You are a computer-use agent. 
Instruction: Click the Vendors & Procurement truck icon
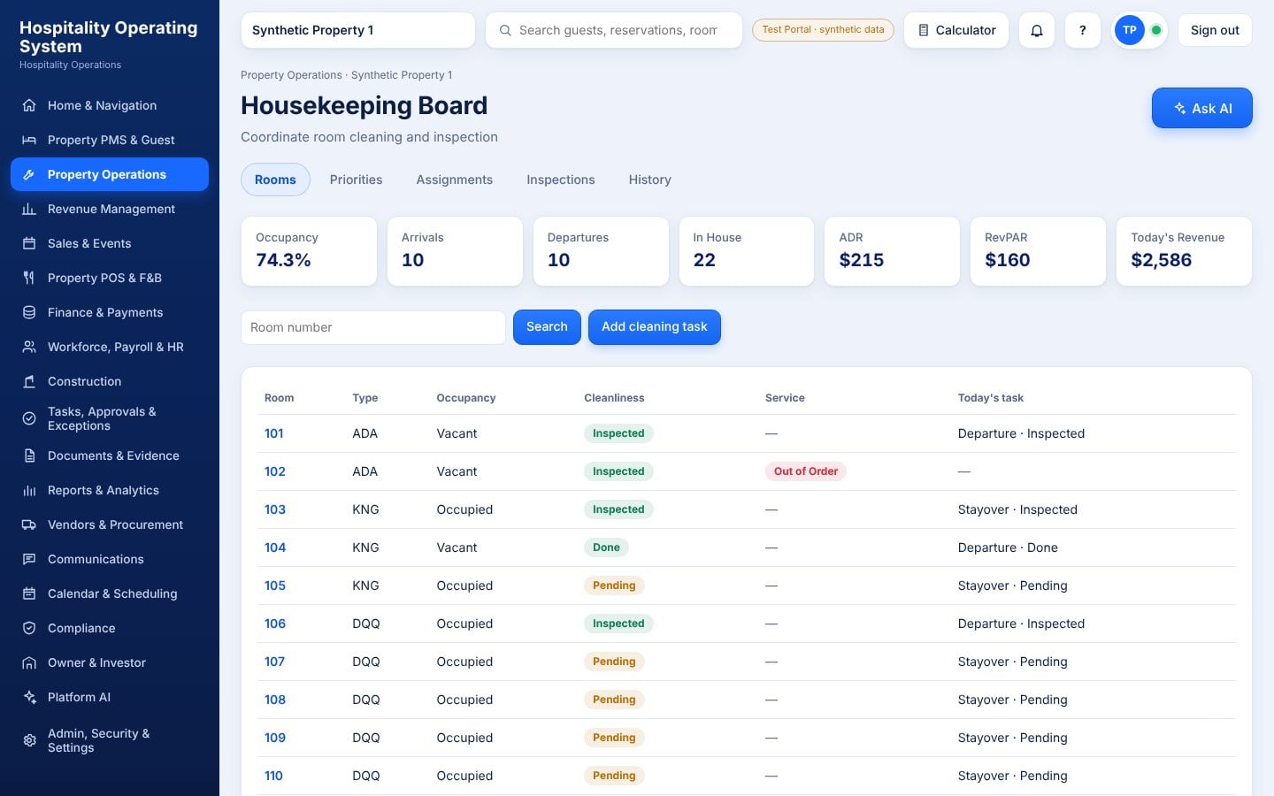tap(29, 524)
